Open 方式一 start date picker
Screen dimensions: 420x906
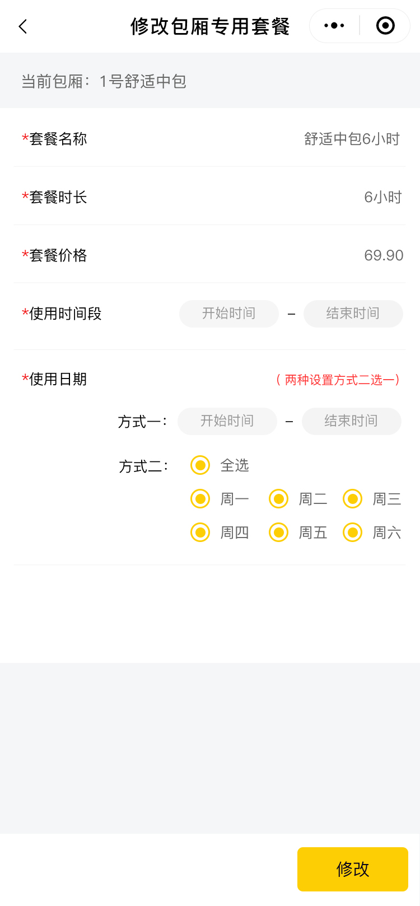pos(227,421)
